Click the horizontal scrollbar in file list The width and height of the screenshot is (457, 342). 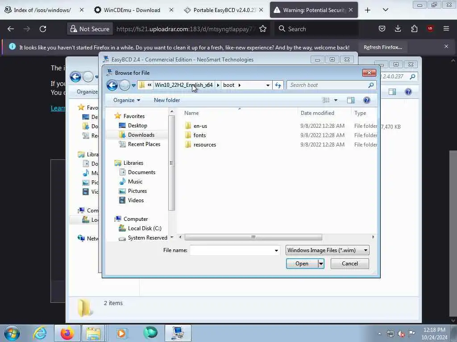[253, 237]
